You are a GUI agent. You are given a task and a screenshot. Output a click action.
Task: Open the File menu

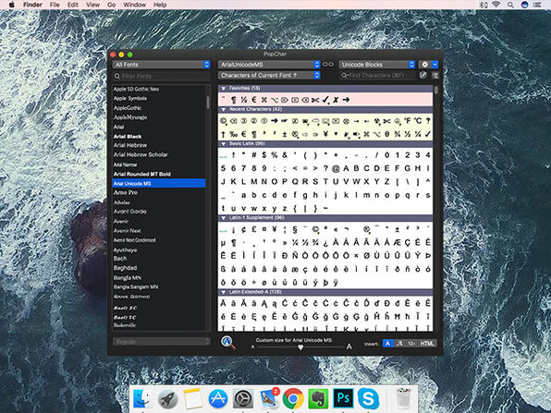tap(55, 5)
